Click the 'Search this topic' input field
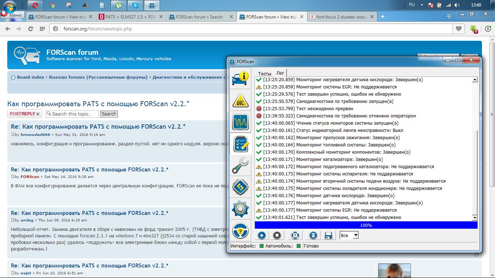 73,114
